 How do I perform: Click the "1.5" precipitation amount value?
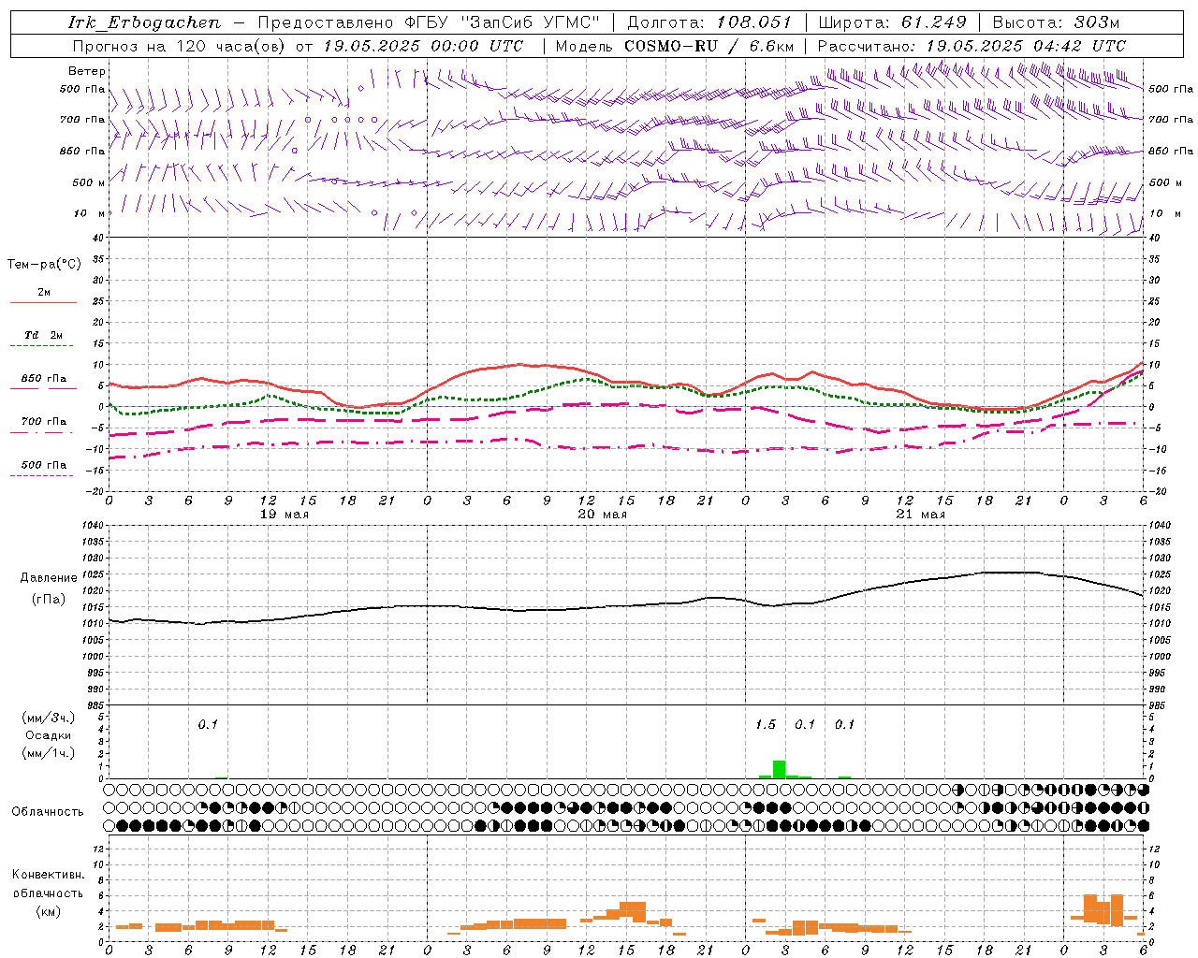click(x=766, y=724)
